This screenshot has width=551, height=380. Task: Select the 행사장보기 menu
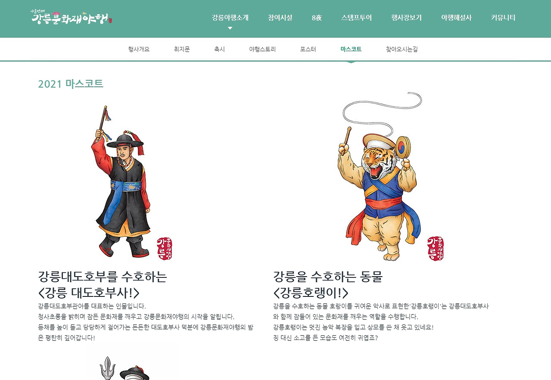click(x=406, y=18)
